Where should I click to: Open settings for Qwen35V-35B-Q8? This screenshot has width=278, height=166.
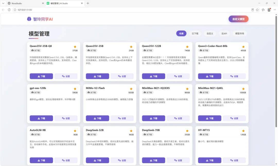click(66, 76)
